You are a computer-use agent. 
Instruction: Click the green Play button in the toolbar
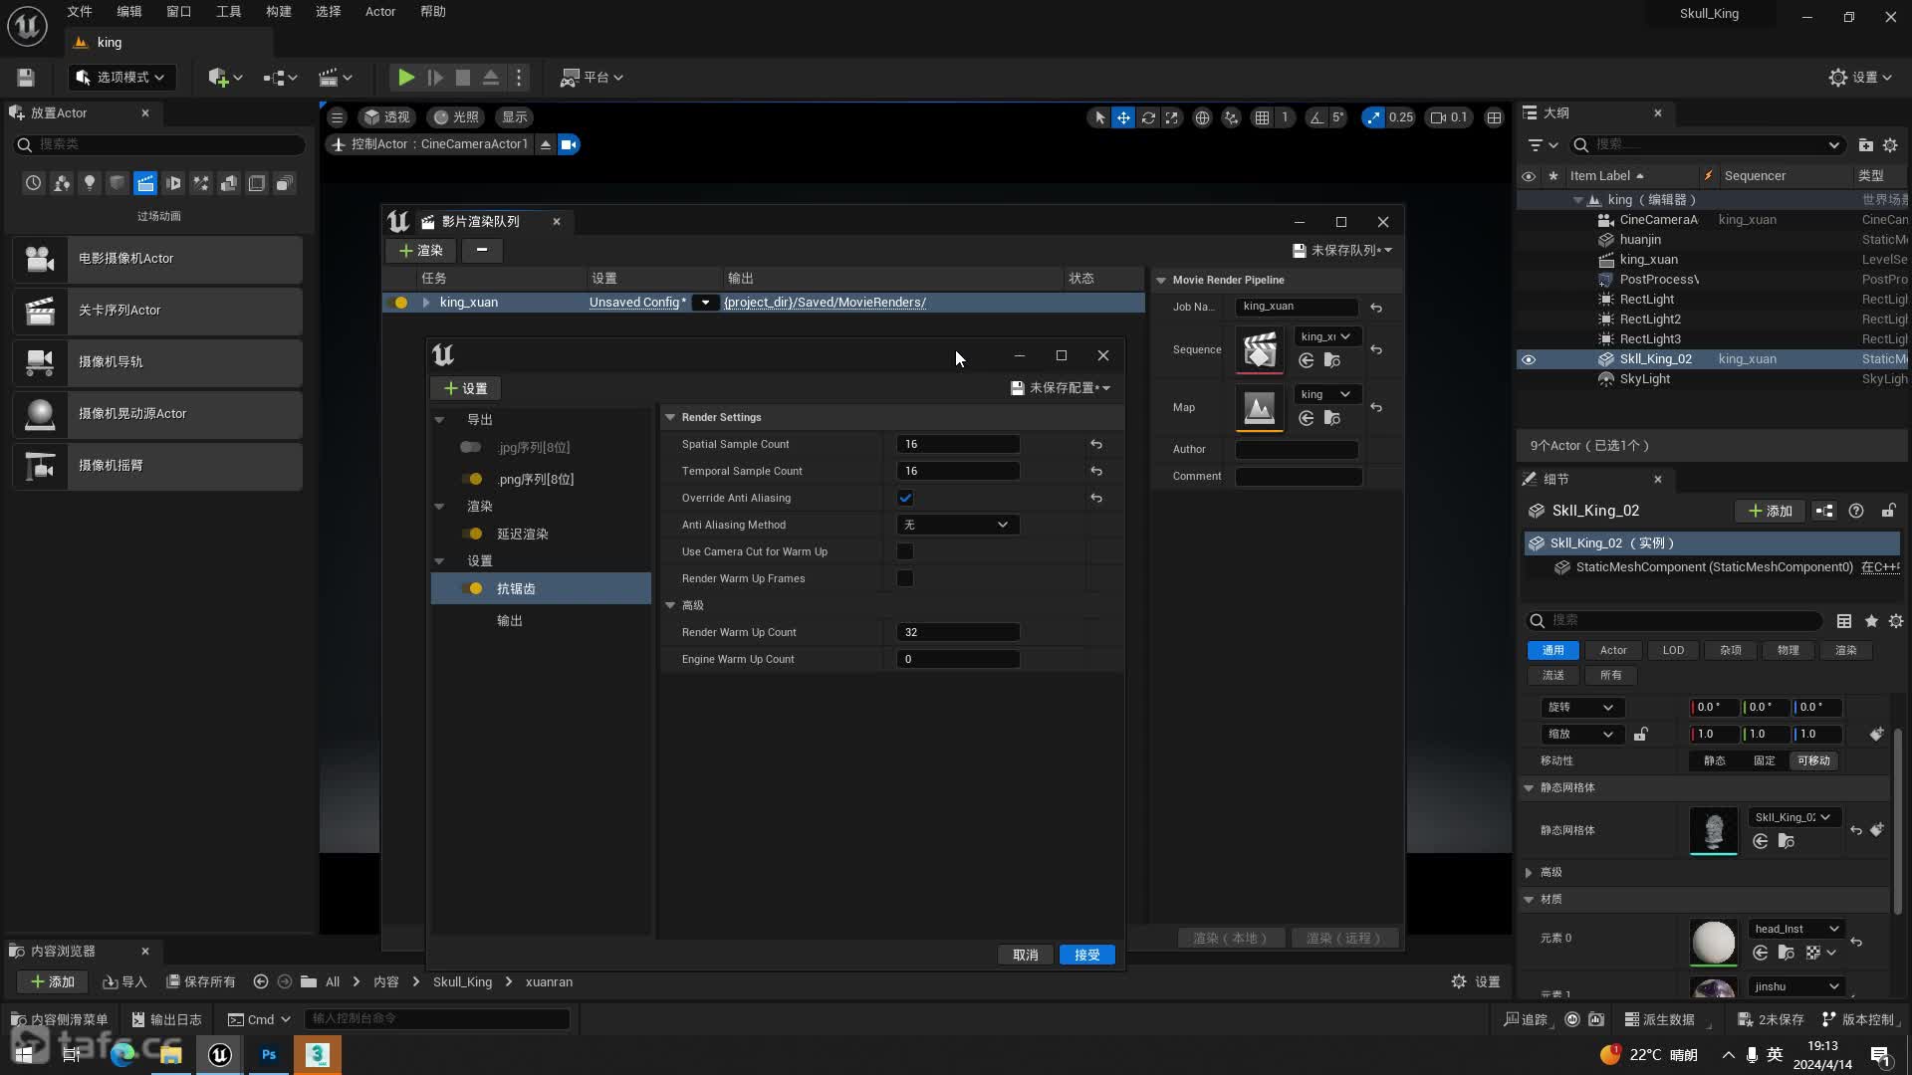[405, 78]
